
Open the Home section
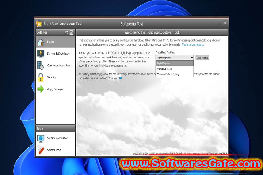coord(56,42)
